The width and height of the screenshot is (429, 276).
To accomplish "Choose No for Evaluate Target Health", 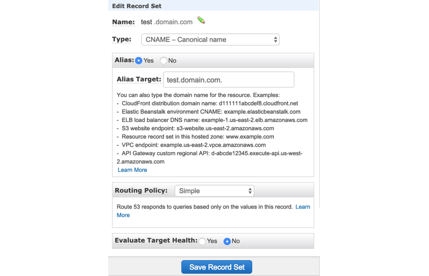I will click(x=227, y=241).
